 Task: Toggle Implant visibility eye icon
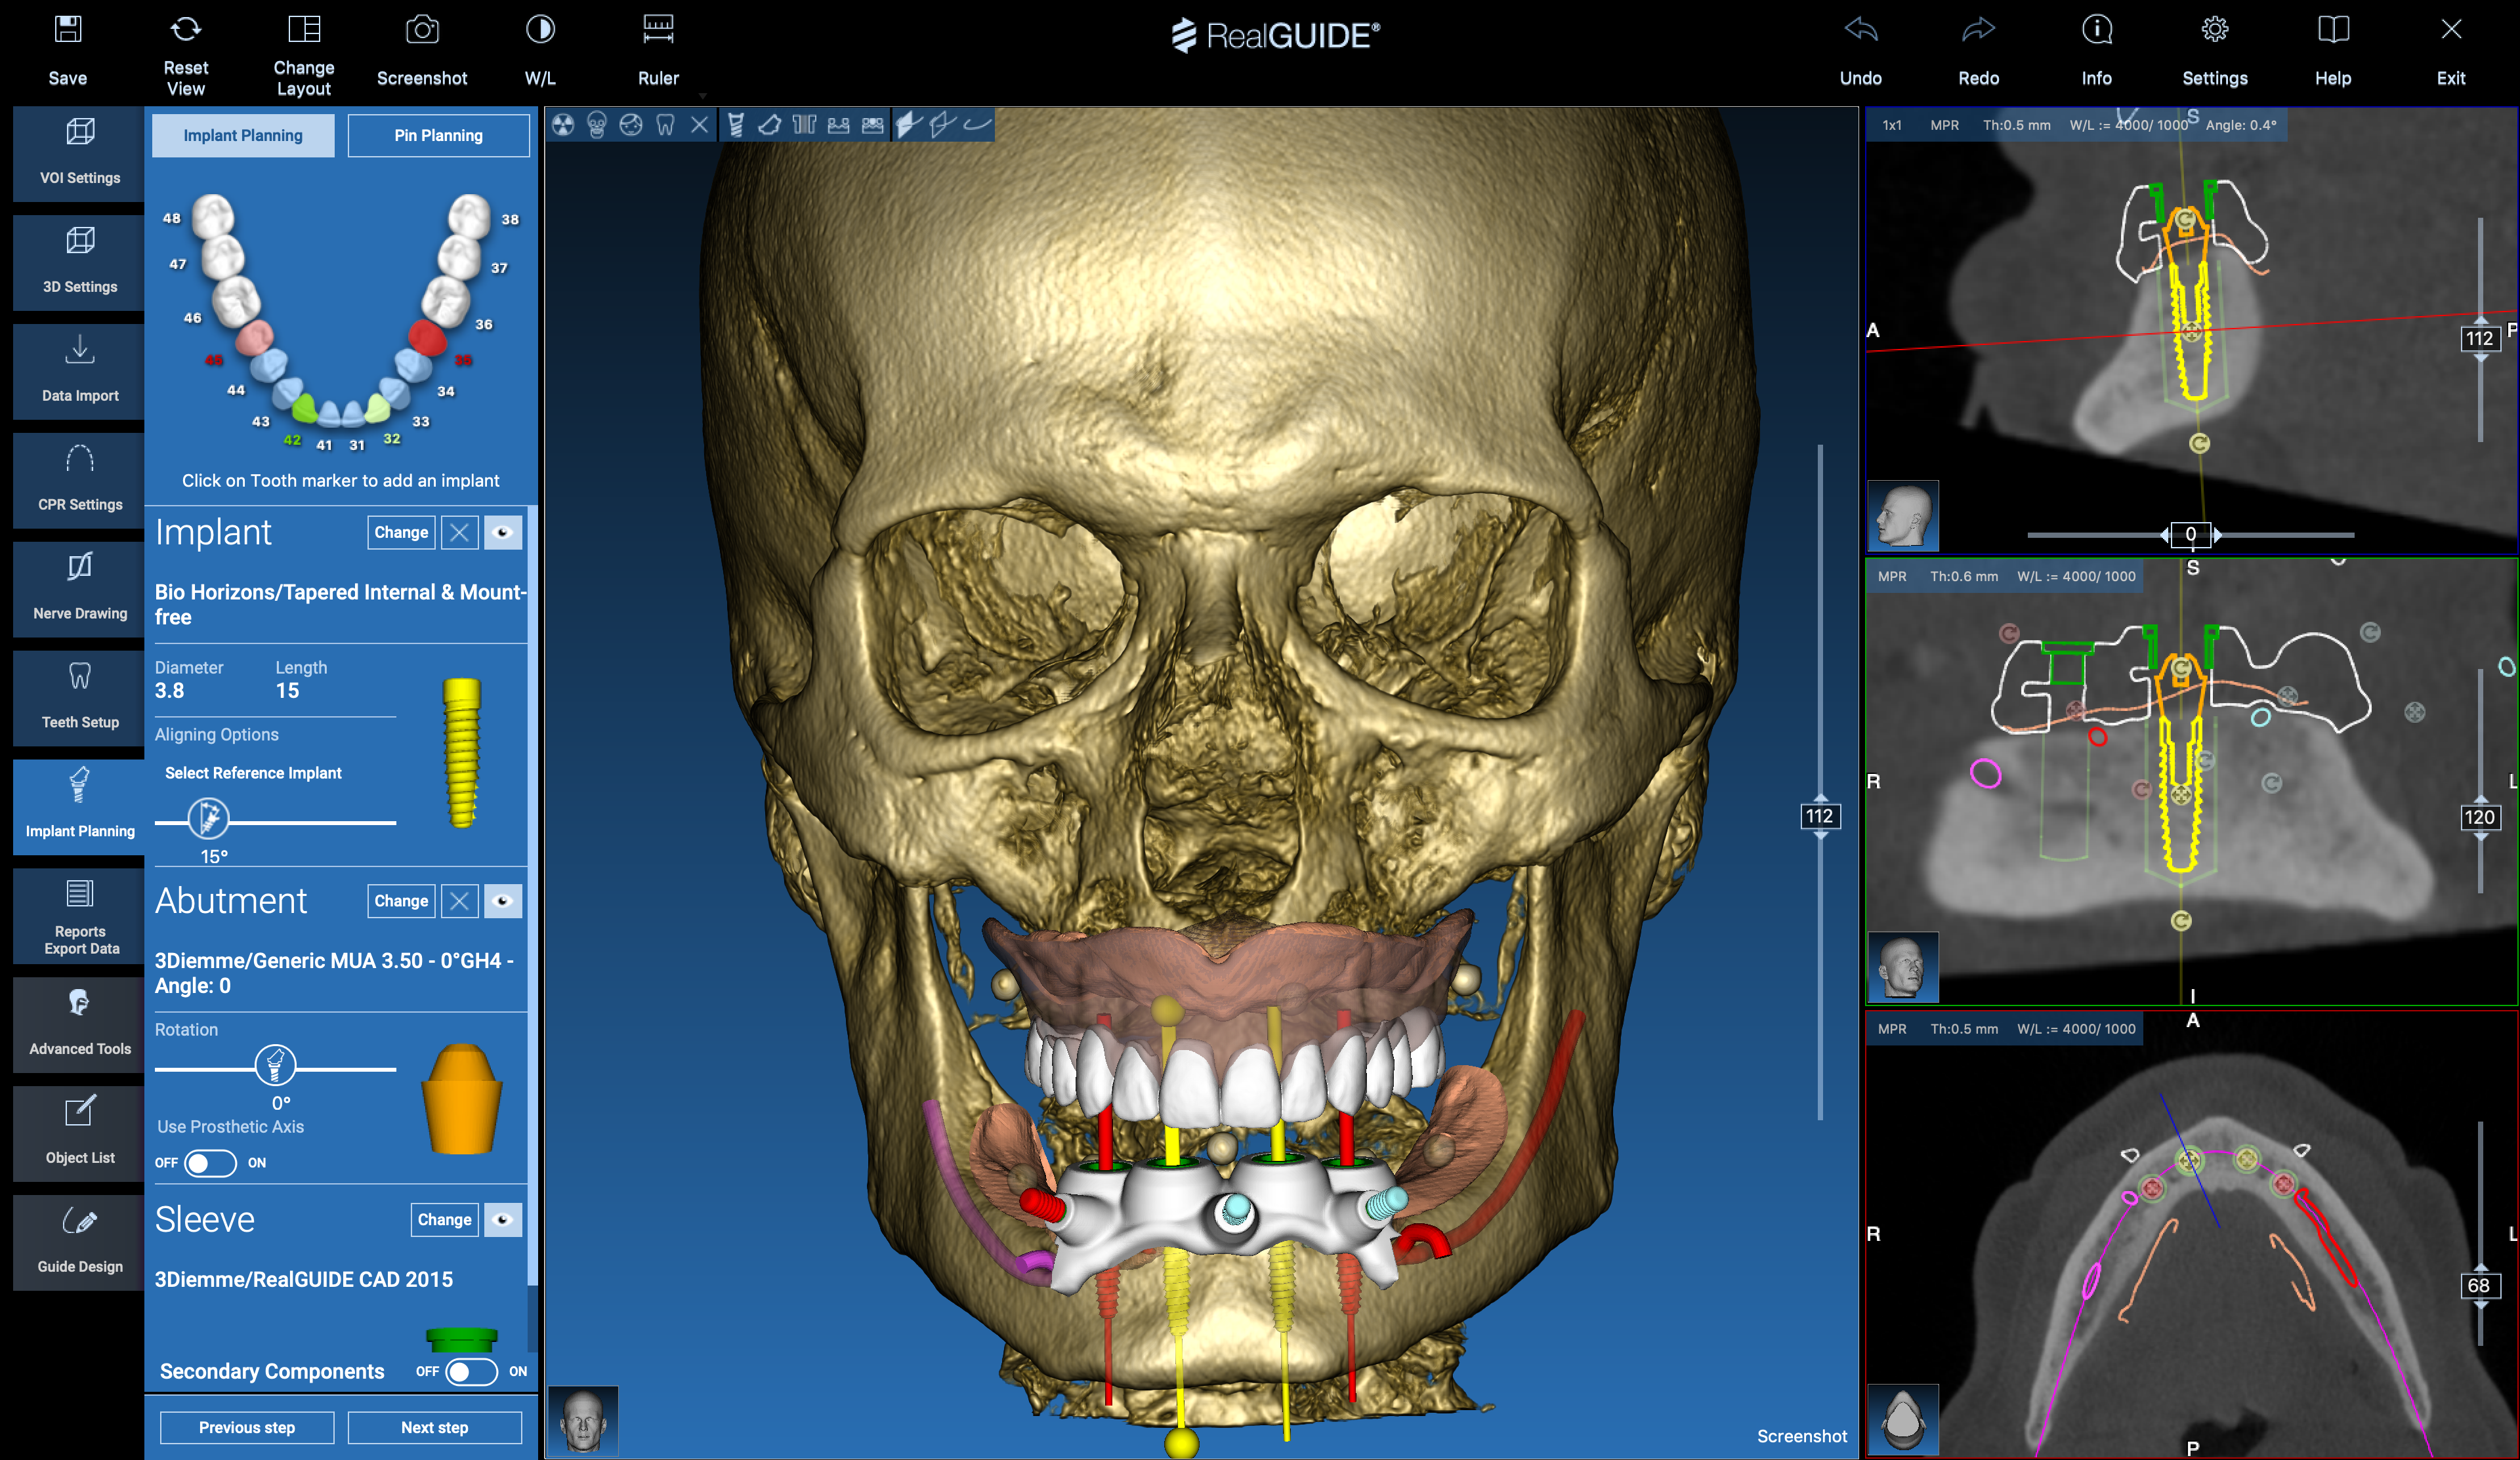coord(503,533)
